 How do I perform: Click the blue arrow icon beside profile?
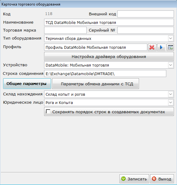tap(161, 47)
